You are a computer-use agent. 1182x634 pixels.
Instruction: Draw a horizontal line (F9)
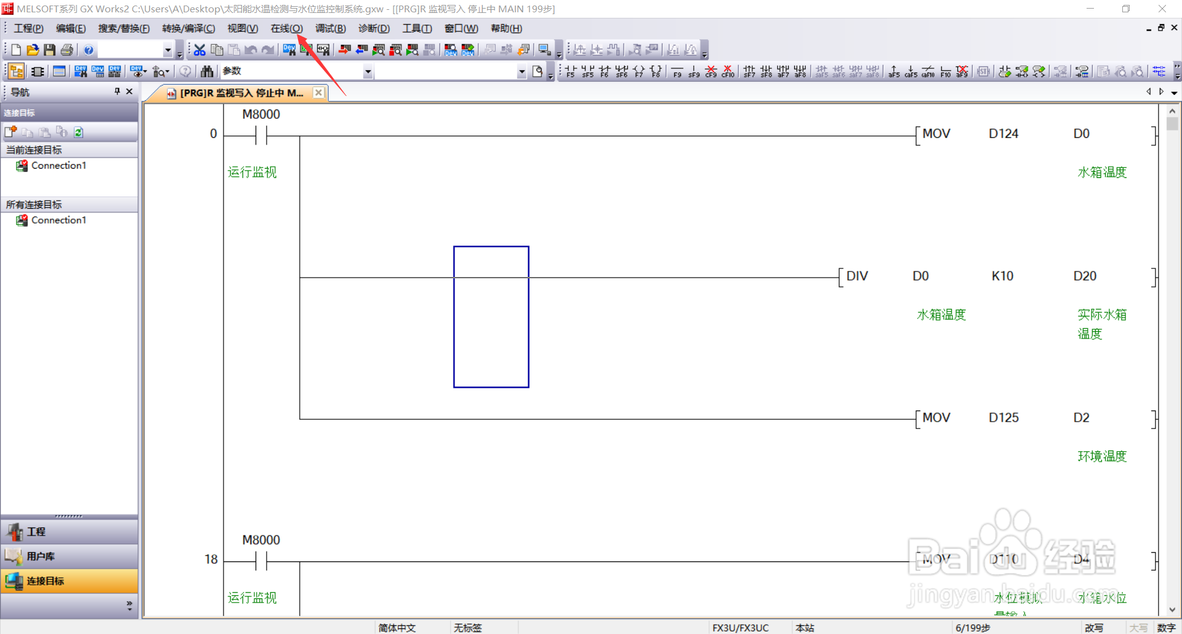(677, 71)
